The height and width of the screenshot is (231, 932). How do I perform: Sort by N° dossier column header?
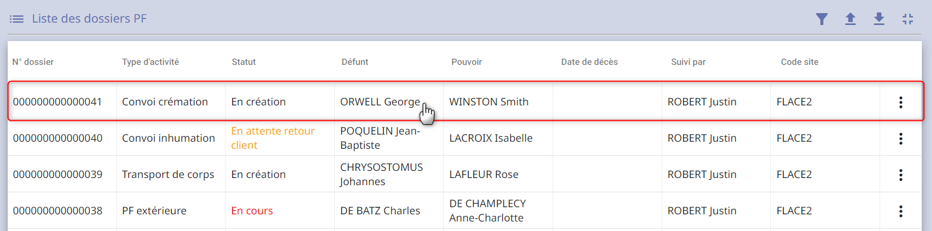click(33, 62)
